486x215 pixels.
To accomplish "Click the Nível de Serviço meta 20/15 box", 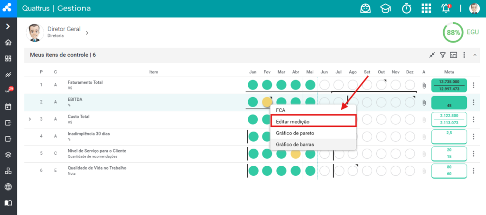I will pyautogui.click(x=449, y=154).
